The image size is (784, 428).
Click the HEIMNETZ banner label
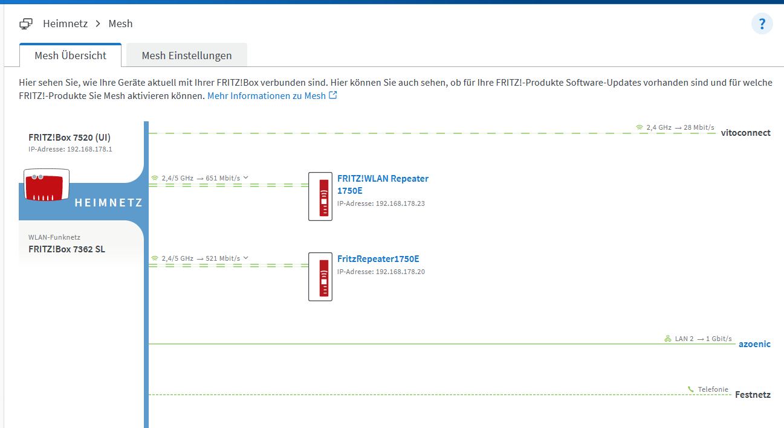[x=109, y=203]
